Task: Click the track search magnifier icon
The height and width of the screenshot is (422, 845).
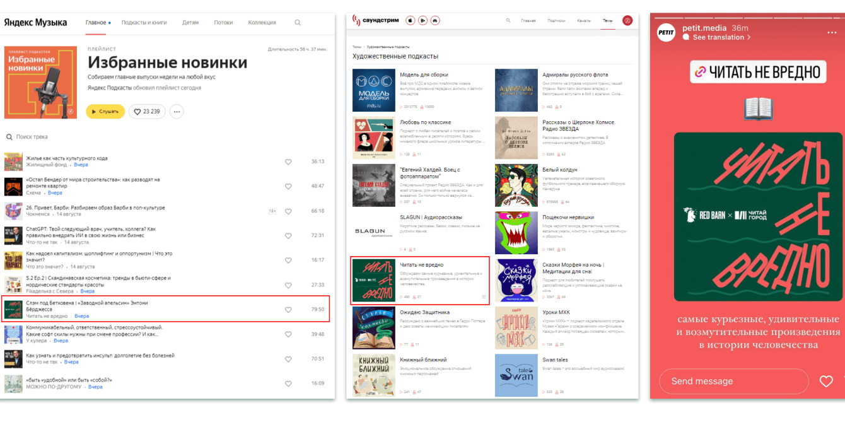Action: [9, 137]
